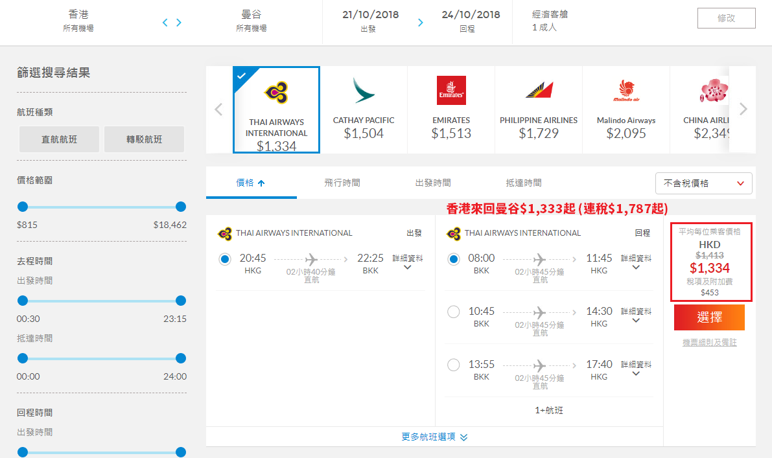Click the departure date 21/10/2018
Viewport: 772px width, 458px height.
(370, 15)
